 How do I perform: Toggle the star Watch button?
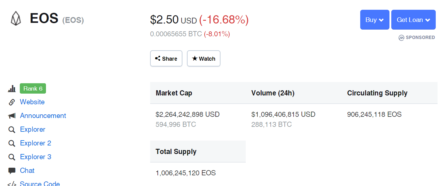pos(204,58)
